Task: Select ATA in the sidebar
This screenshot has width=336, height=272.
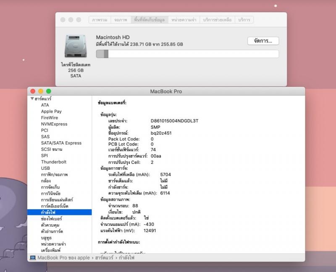Action: (x=45, y=105)
